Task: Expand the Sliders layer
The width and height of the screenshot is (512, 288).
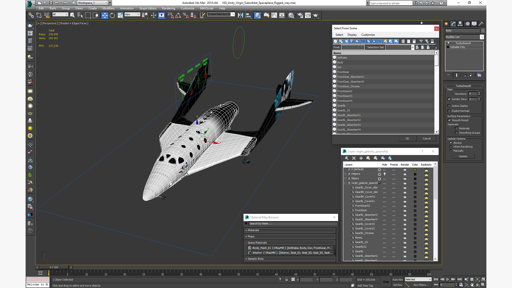Action: pos(345,178)
